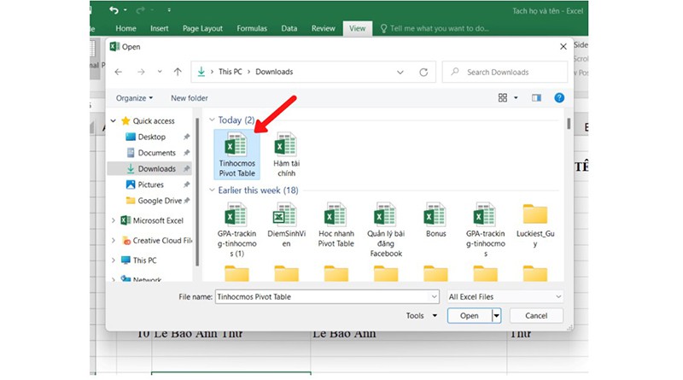Click New folder
Screen dimensions: 683x380
tap(189, 98)
